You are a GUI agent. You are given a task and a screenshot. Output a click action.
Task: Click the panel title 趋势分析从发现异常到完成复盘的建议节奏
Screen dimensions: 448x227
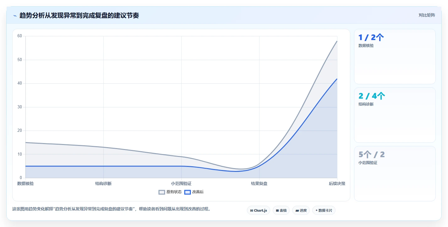[x=79, y=15]
